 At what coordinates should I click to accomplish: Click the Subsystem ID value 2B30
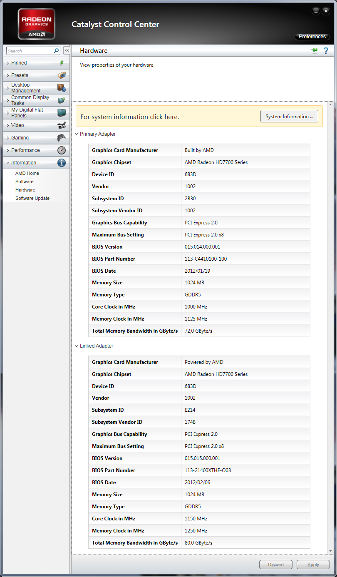coord(191,199)
